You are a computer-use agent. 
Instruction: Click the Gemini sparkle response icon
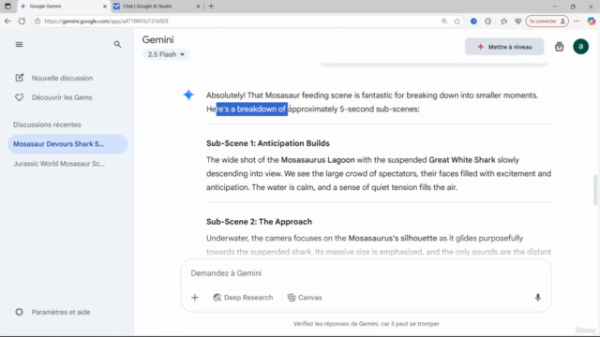[188, 95]
